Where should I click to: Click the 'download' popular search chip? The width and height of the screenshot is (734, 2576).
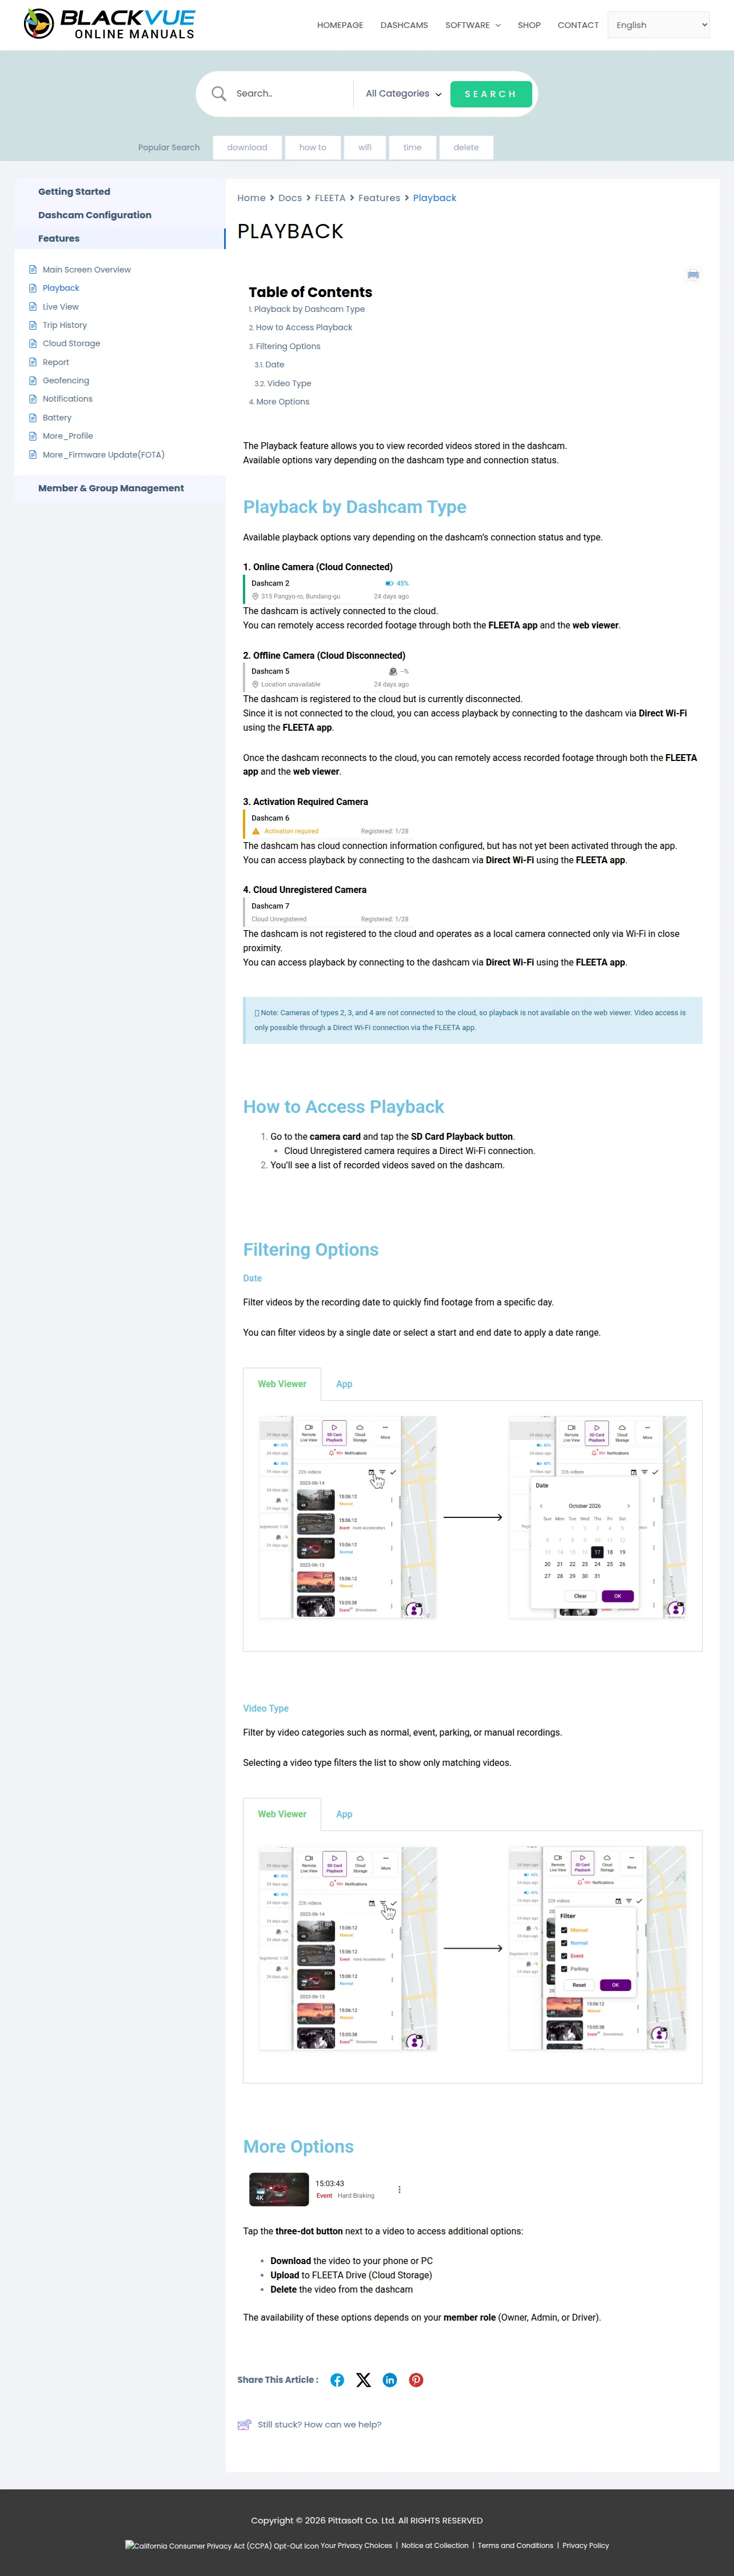pyautogui.click(x=247, y=148)
